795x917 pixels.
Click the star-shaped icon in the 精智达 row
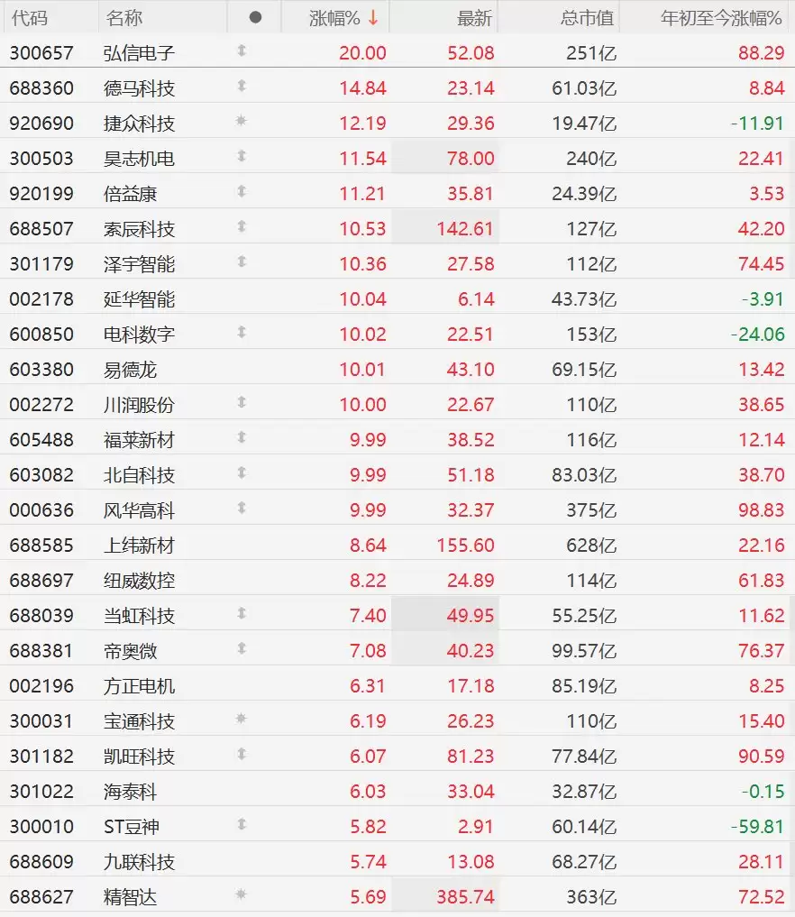pos(241,894)
